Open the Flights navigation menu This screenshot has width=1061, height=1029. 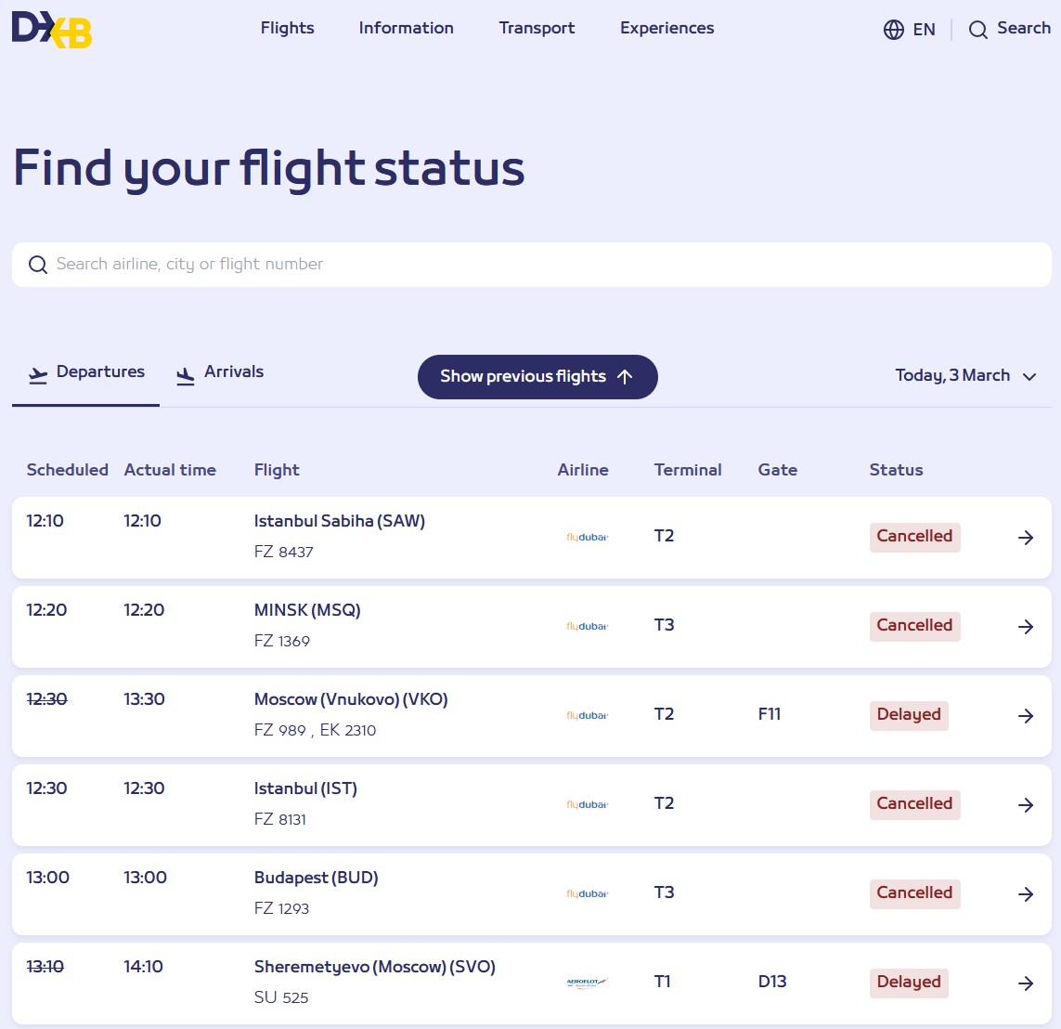pos(287,28)
